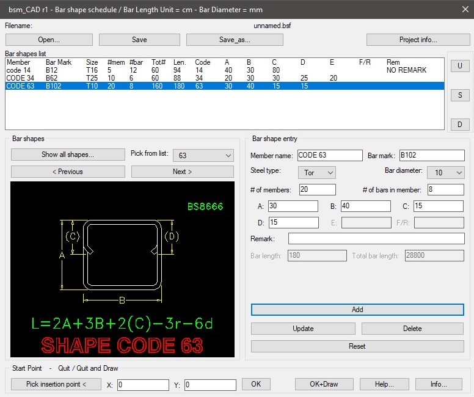474x397 pixels.
Task: Click Pick insertion point button
Action: pyautogui.click(x=56, y=384)
